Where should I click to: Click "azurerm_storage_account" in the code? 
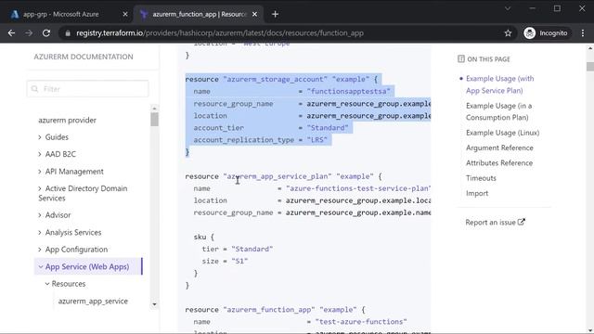[x=276, y=79]
